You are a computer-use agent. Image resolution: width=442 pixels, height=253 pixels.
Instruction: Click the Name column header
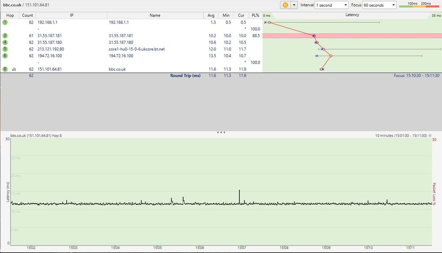click(x=155, y=15)
